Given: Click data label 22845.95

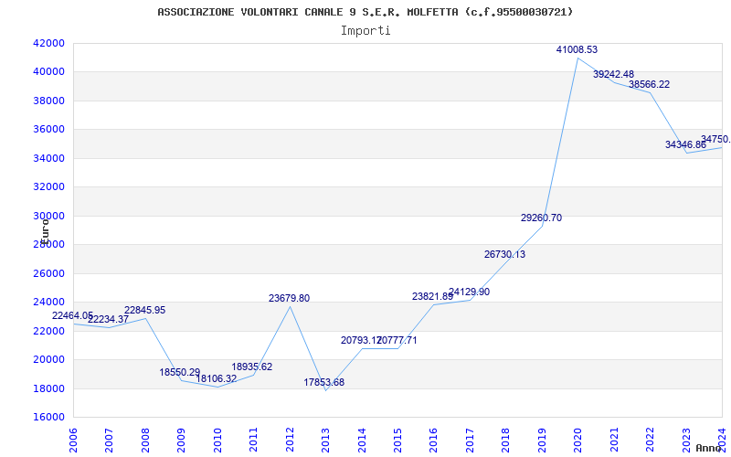Looking at the screenshot, I should tap(144, 310).
